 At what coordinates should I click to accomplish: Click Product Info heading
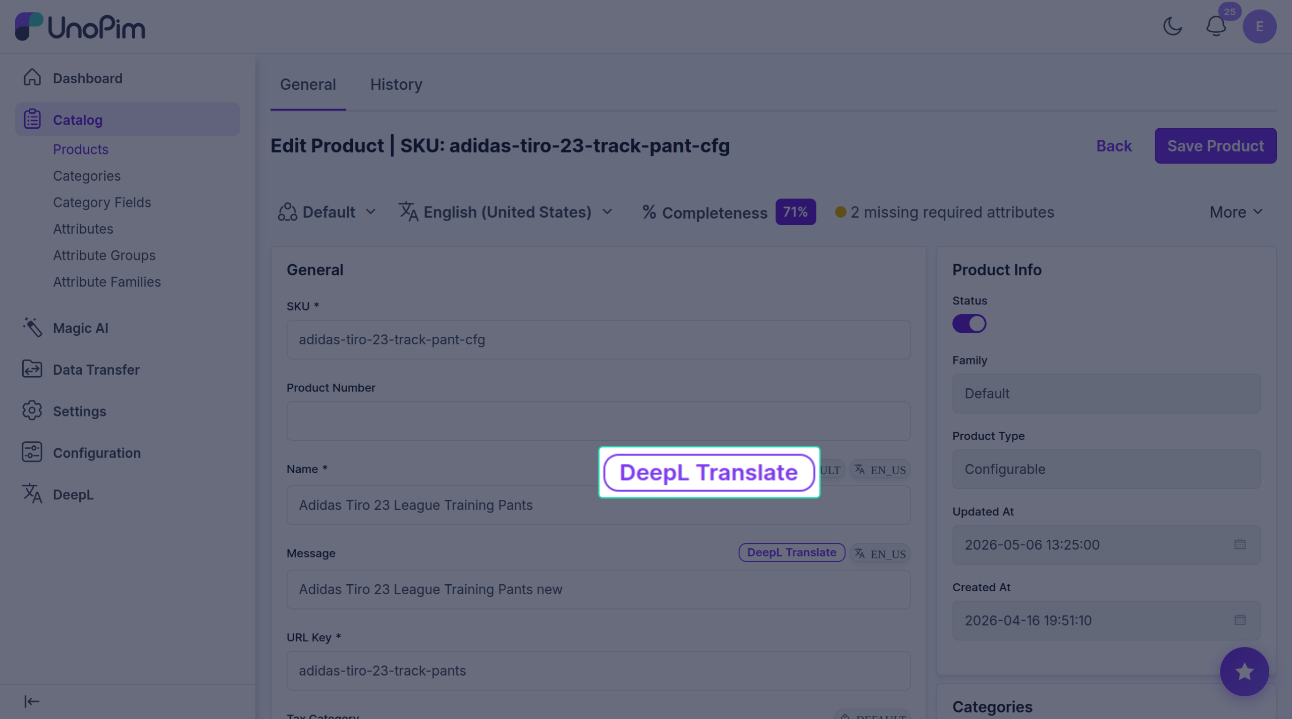[997, 270]
